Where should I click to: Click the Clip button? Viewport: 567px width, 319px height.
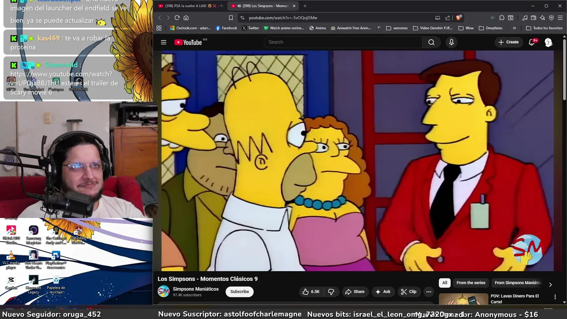point(408,292)
